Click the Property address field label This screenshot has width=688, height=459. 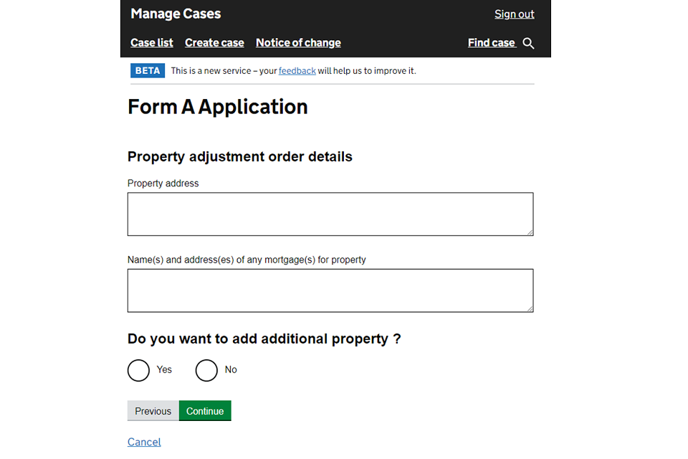[x=163, y=184]
